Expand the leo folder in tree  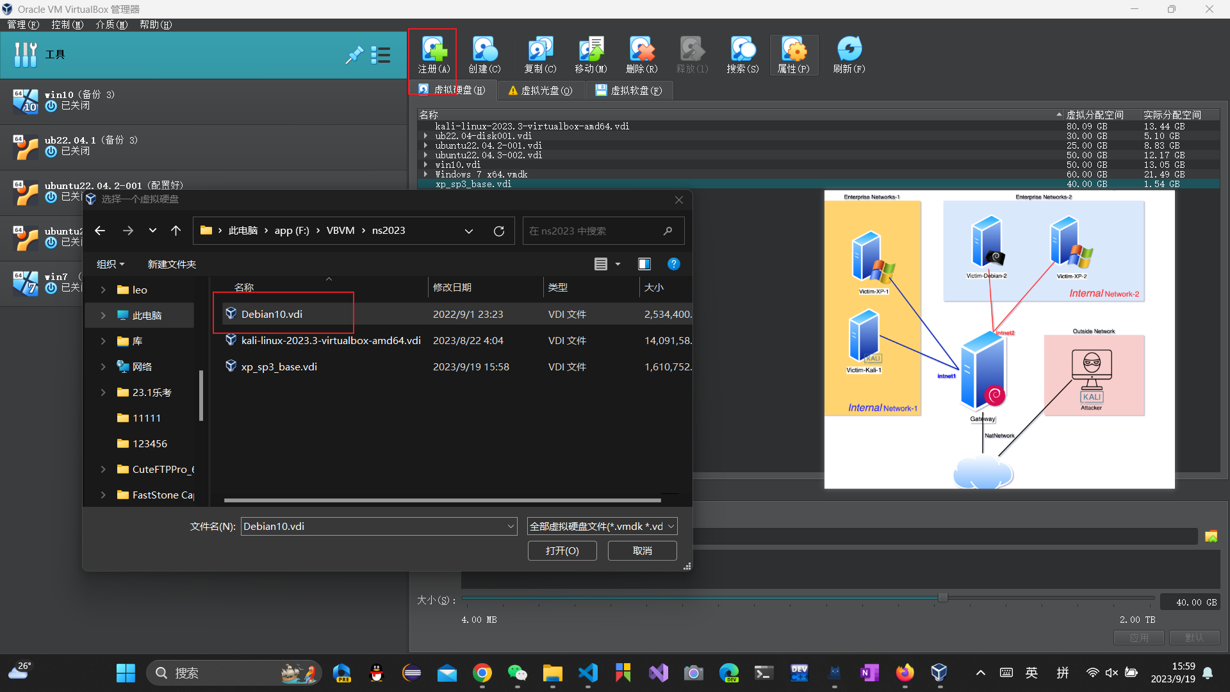tap(103, 290)
